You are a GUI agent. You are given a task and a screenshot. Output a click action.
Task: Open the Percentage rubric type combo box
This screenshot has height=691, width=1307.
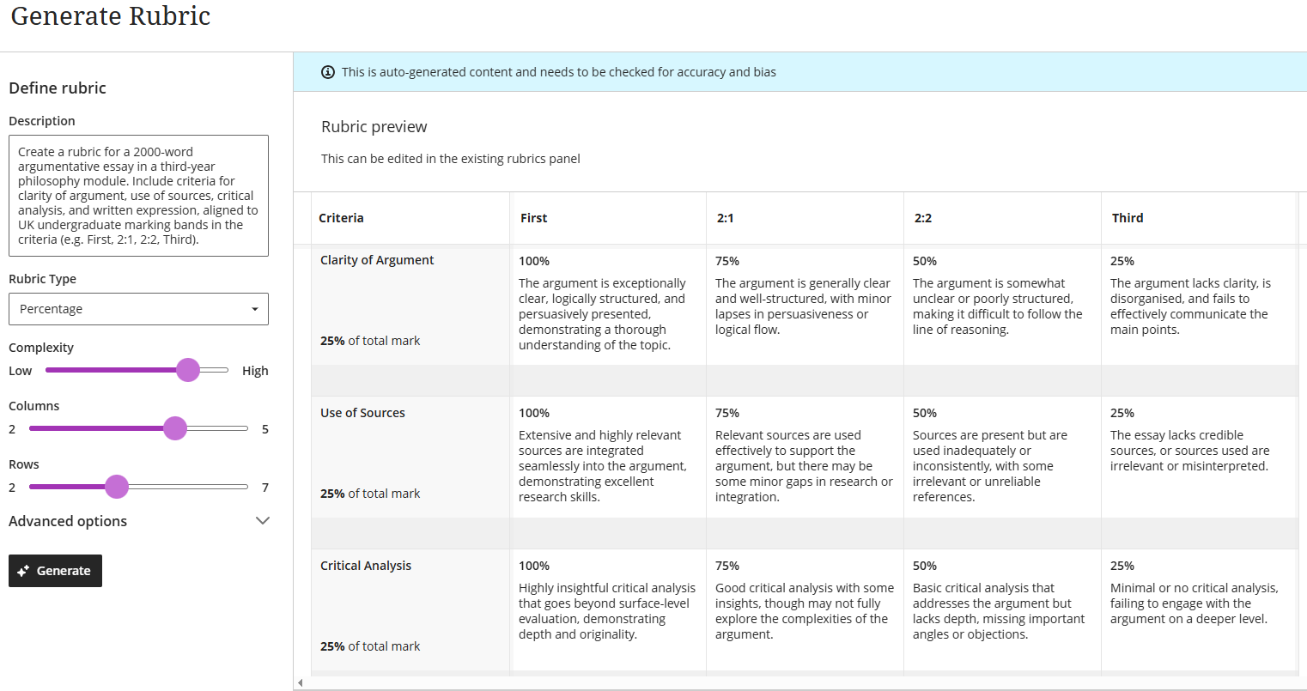[x=137, y=309]
